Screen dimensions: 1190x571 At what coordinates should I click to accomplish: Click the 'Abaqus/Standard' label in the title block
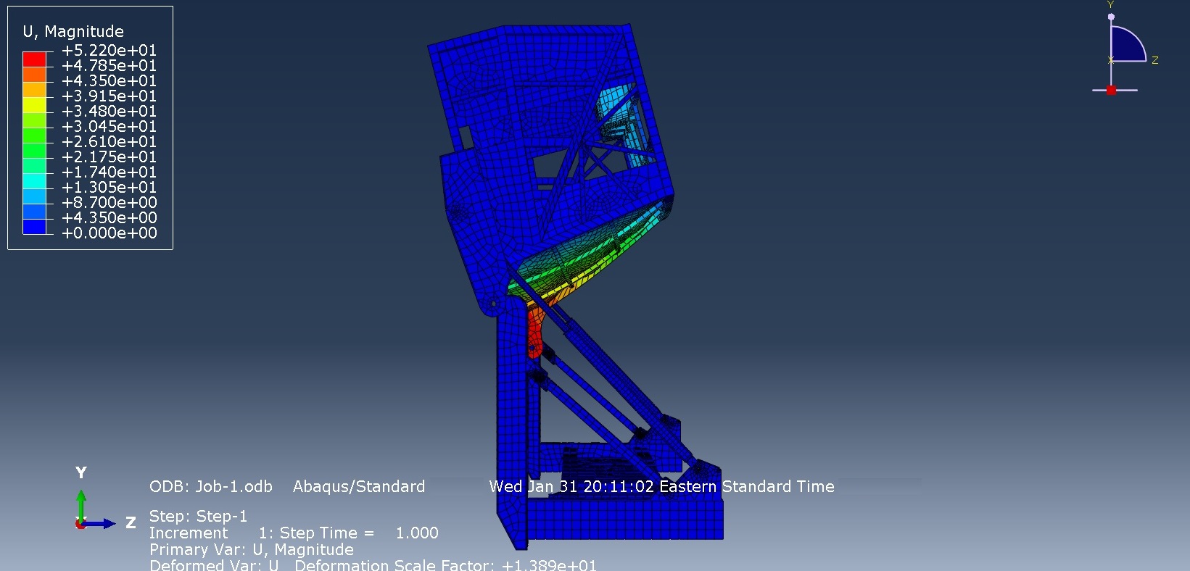tap(359, 486)
